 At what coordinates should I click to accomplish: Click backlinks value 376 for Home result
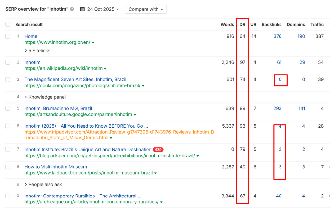pyautogui.click(x=278, y=36)
